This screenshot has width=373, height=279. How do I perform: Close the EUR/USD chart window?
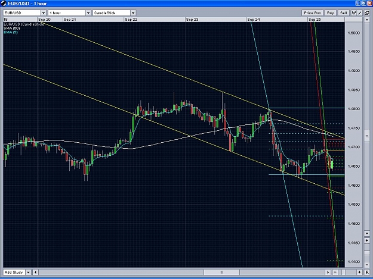pyautogui.click(x=369, y=4)
